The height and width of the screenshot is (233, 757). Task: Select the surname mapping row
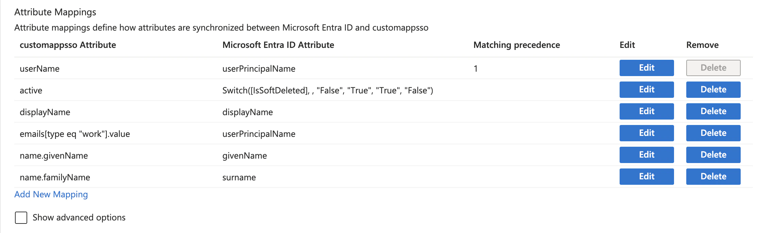[238, 177]
